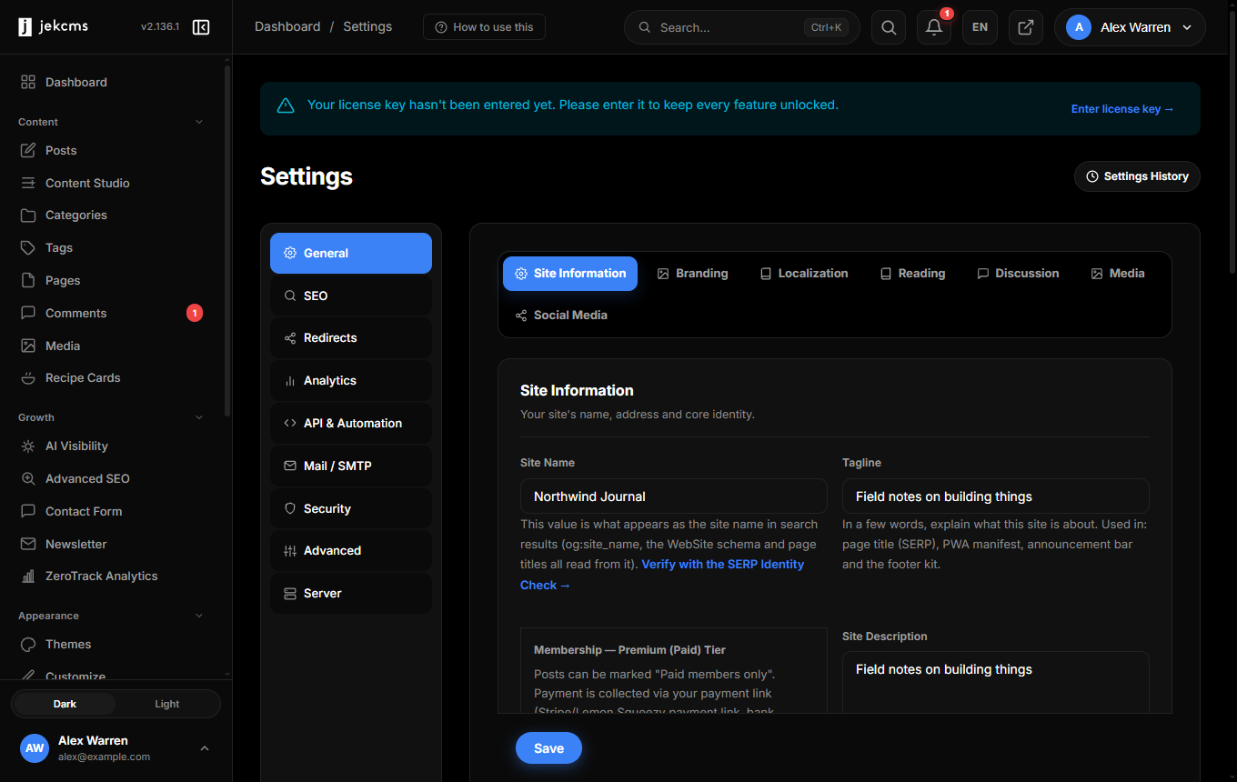This screenshot has width=1237, height=782.
Task: Click the Site Description text area
Action: (x=996, y=682)
